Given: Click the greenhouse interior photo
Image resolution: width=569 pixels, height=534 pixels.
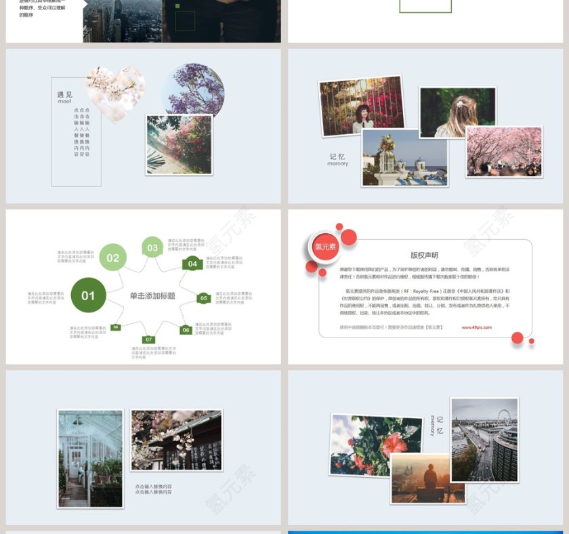Looking at the screenshot, I should click(x=90, y=458).
